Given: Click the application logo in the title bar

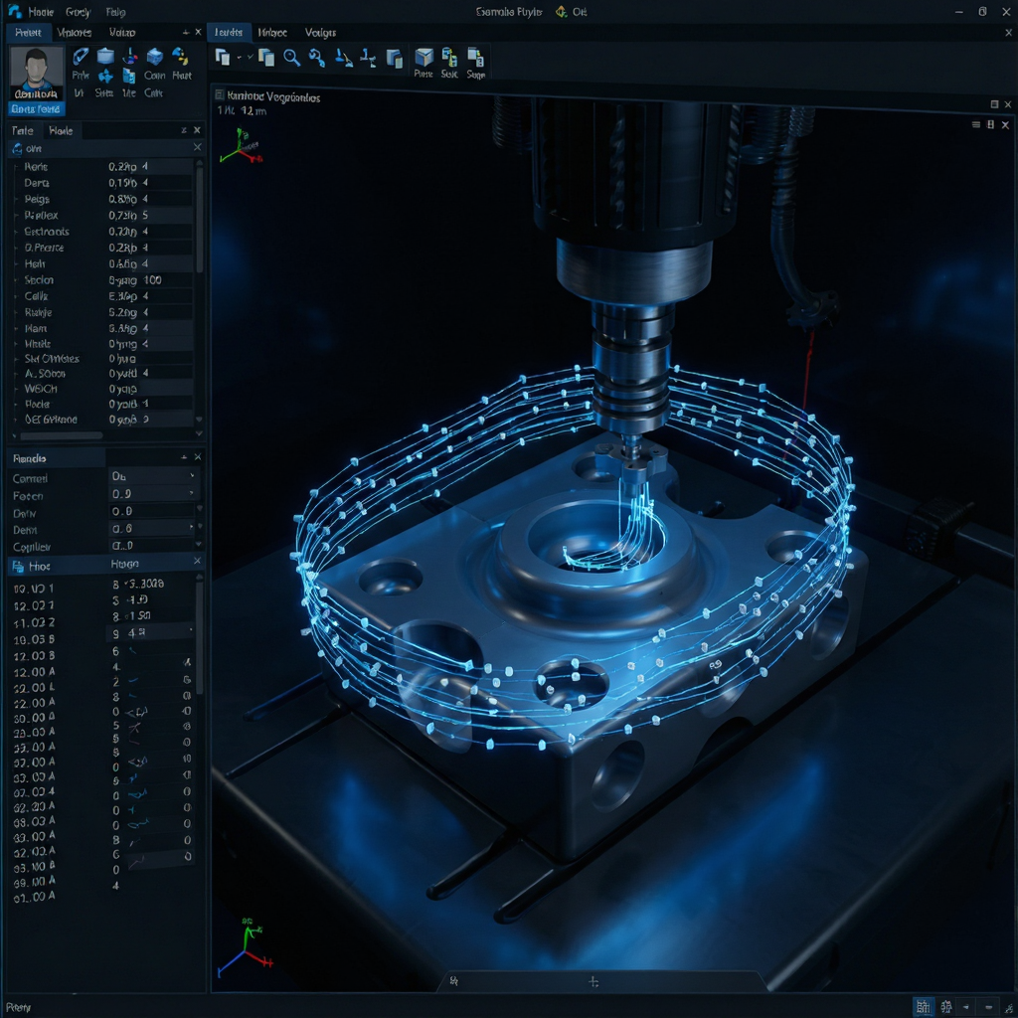Looking at the screenshot, I should coord(14,10).
